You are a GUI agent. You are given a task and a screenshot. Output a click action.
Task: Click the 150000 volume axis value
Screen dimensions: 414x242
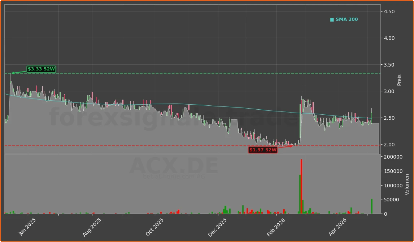tap(393, 171)
